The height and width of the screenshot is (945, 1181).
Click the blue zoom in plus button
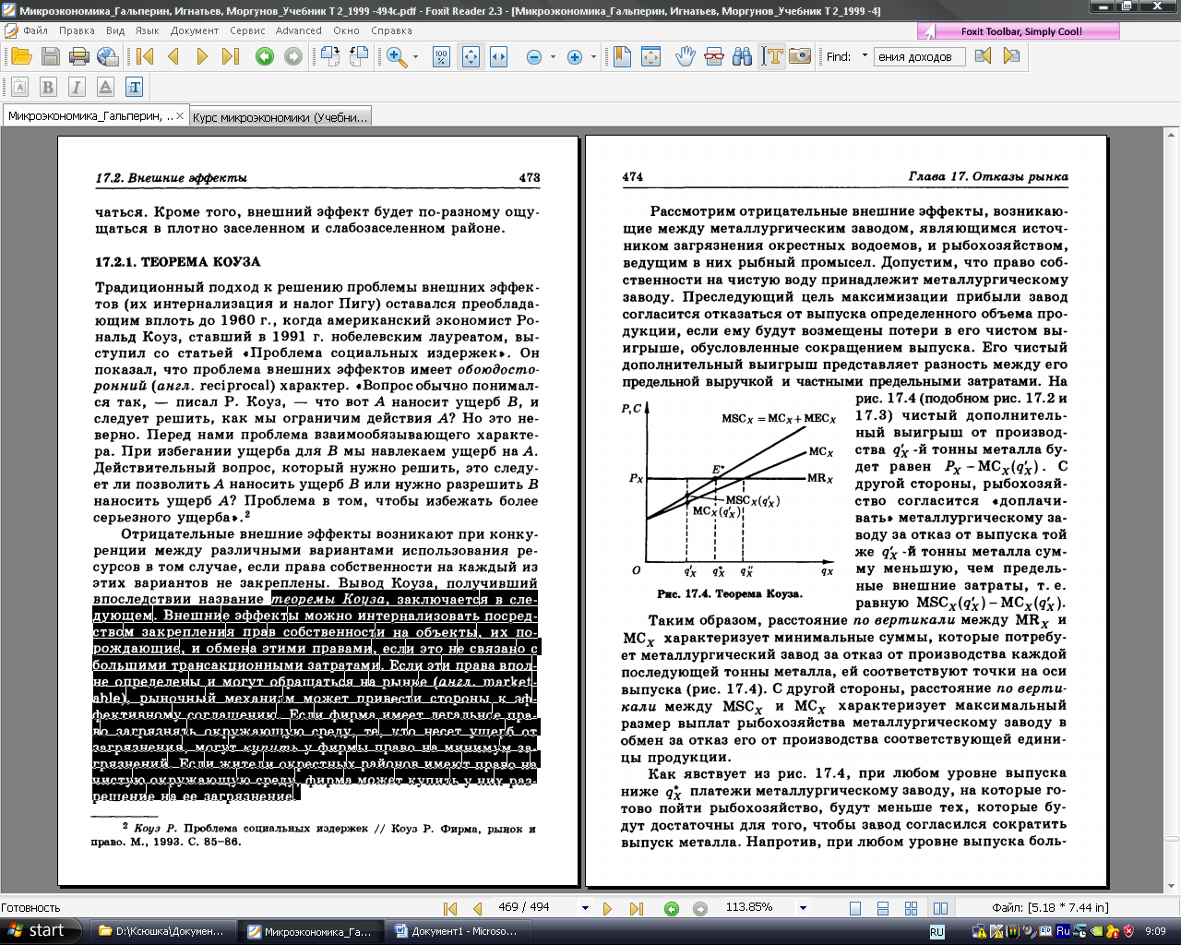[575, 57]
